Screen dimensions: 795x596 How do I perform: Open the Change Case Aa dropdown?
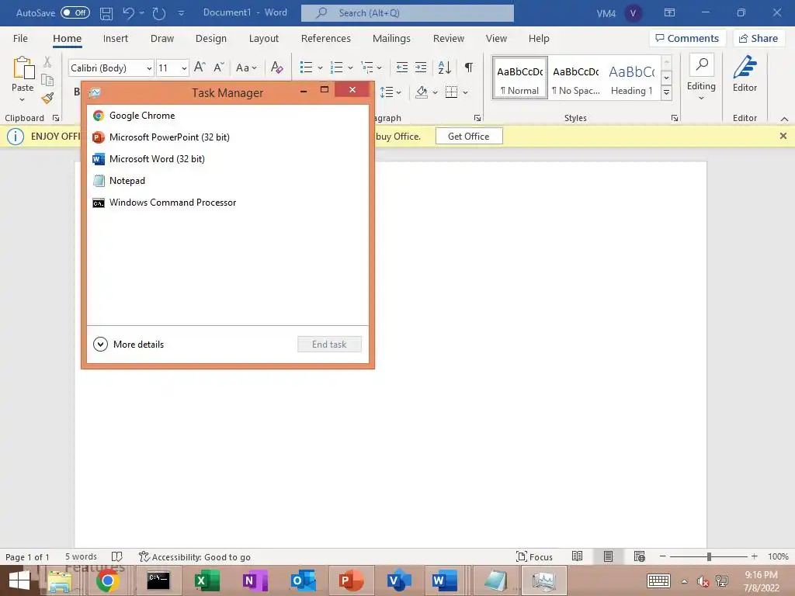click(246, 68)
